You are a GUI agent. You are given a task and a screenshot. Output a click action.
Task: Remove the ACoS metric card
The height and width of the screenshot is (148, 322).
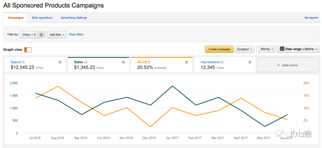coord(186,62)
